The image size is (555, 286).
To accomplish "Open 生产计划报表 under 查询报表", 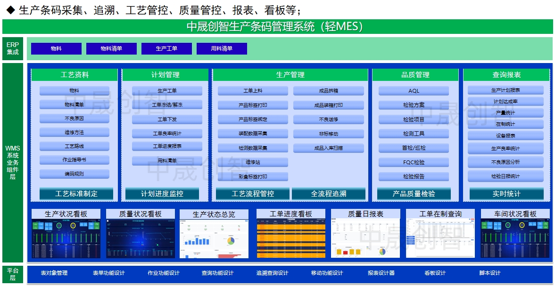I will (506, 90).
